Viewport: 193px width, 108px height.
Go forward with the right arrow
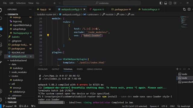[x=60, y=3]
